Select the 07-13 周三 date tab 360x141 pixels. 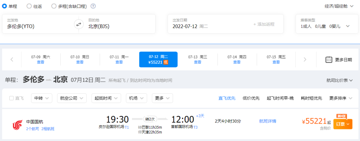point(198,59)
